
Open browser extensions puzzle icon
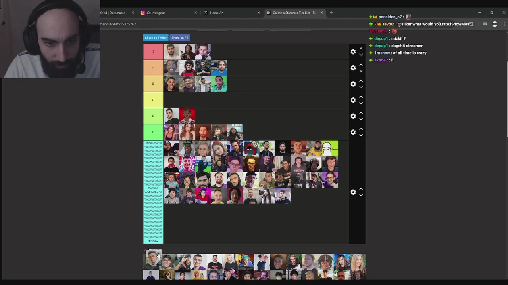(x=471, y=24)
